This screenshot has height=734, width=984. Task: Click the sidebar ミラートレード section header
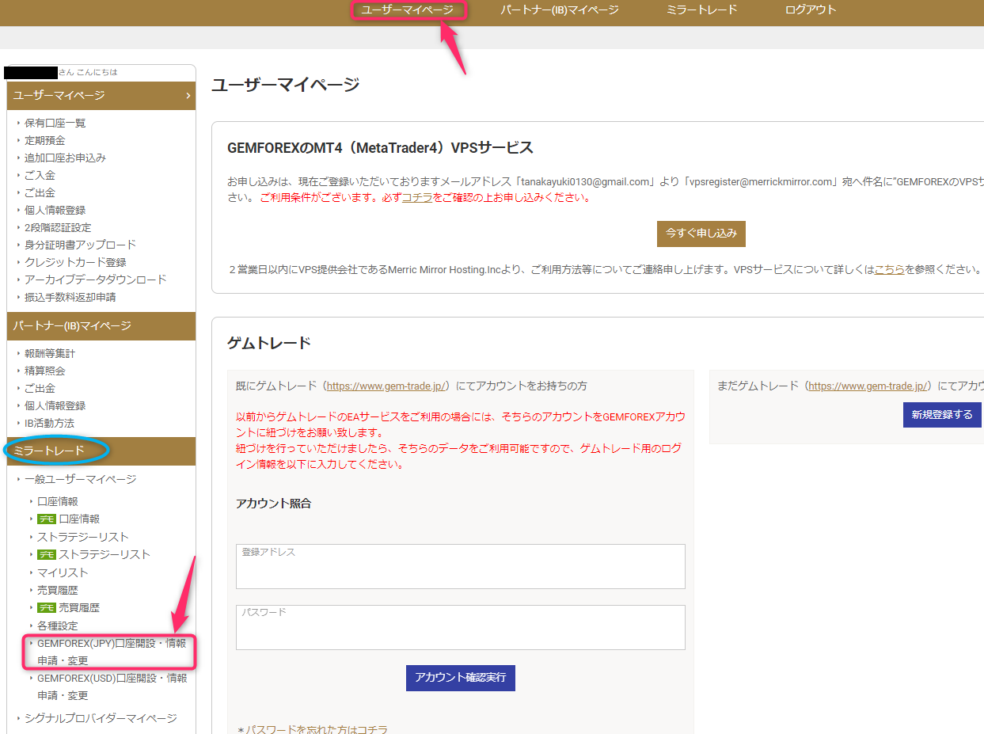(101, 451)
